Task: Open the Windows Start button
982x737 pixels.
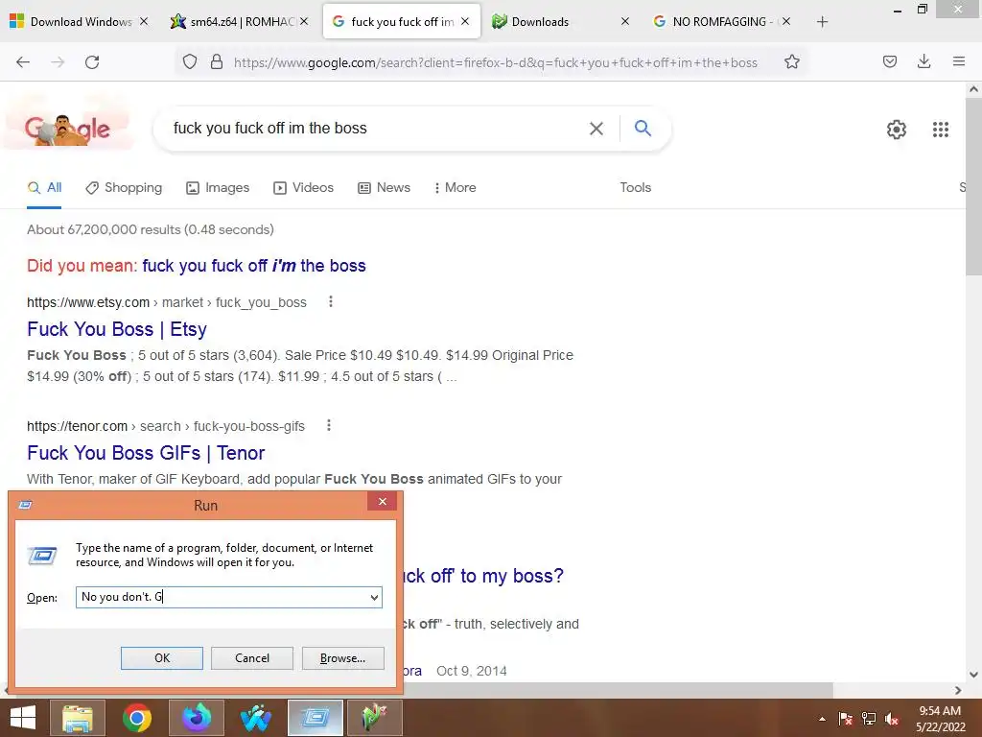Action: (x=23, y=718)
